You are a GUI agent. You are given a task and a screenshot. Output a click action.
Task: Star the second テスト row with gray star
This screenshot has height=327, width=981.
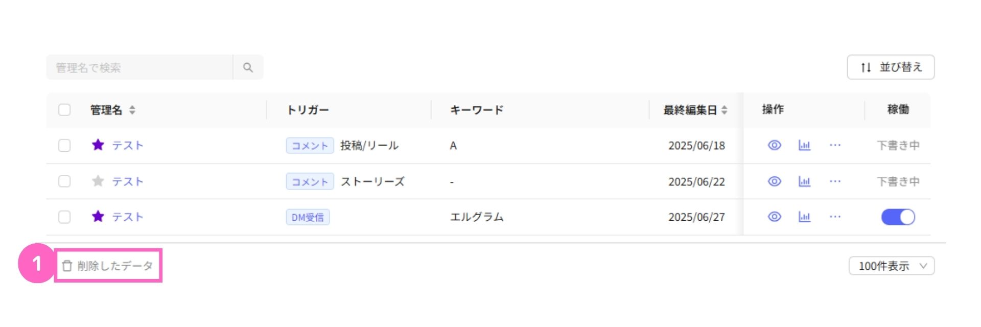pyautogui.click(x=98, y=181)
